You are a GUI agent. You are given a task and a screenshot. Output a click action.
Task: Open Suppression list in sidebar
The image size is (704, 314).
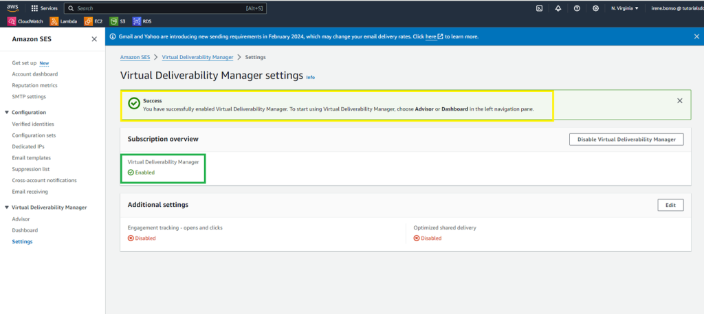coord(31,169)
